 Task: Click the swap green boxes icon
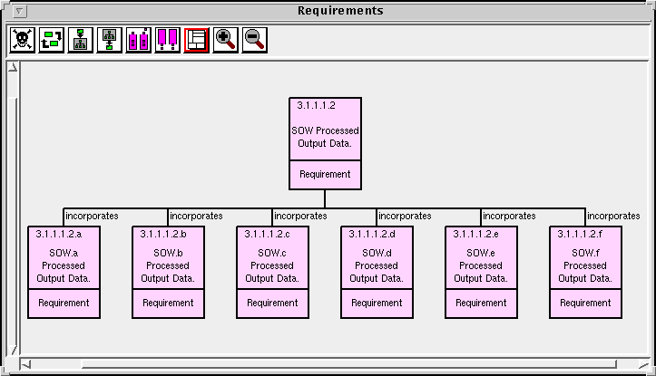point(52,40)
